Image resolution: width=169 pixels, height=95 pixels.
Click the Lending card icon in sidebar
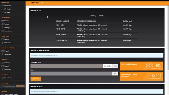tap(3, 21)
